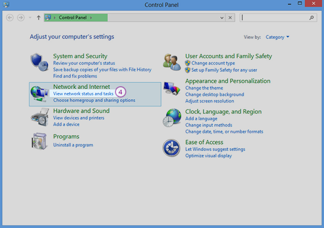Open User Accounts and Family Safety heading
Image resolution: width=324 pixels, height=228 pixels.
(228, 56)
